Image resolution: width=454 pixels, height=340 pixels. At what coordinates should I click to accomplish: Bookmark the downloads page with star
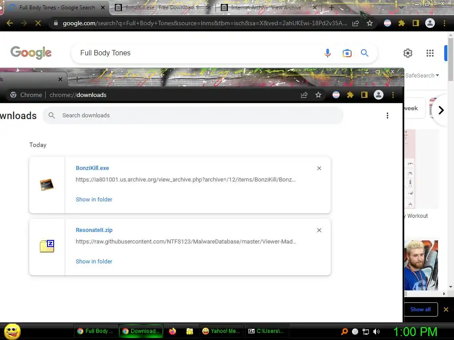[318, 95]
